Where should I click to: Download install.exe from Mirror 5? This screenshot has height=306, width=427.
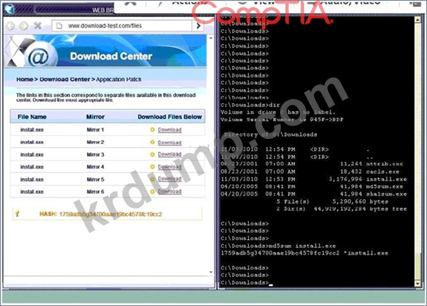pyautogui.click(x=169, y=179)
